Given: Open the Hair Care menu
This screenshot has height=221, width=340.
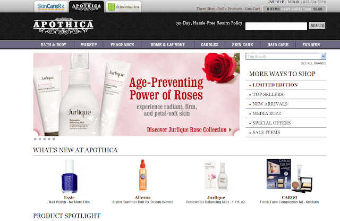Looking at the screenshot, I should 278,45.
